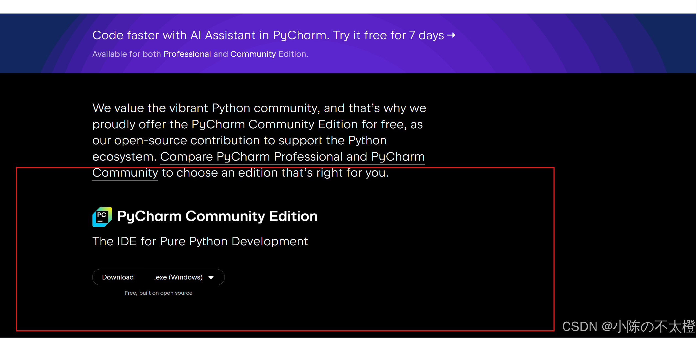Open the Professional edition link in banner
This screenshot has height=338, width=697.
[187, 54]
